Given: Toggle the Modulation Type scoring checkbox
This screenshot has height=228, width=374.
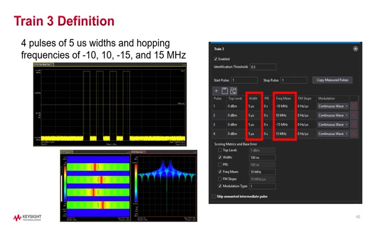Looking at the screenshot, I should coord(220,186).
